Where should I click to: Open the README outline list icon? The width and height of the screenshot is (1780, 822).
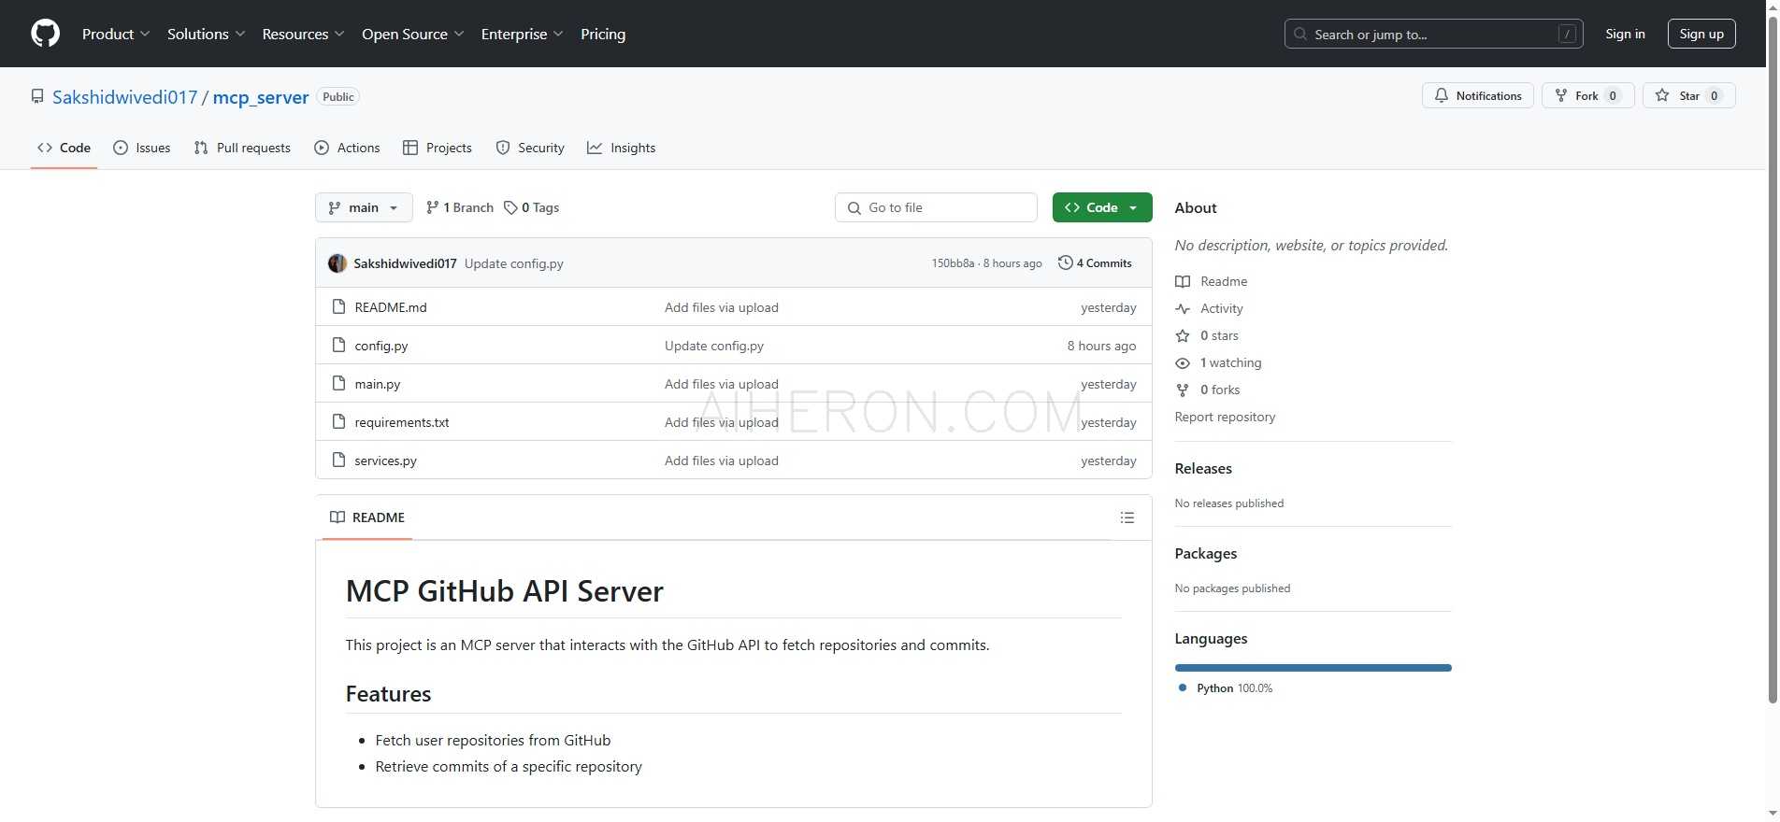click(1127, 517)
